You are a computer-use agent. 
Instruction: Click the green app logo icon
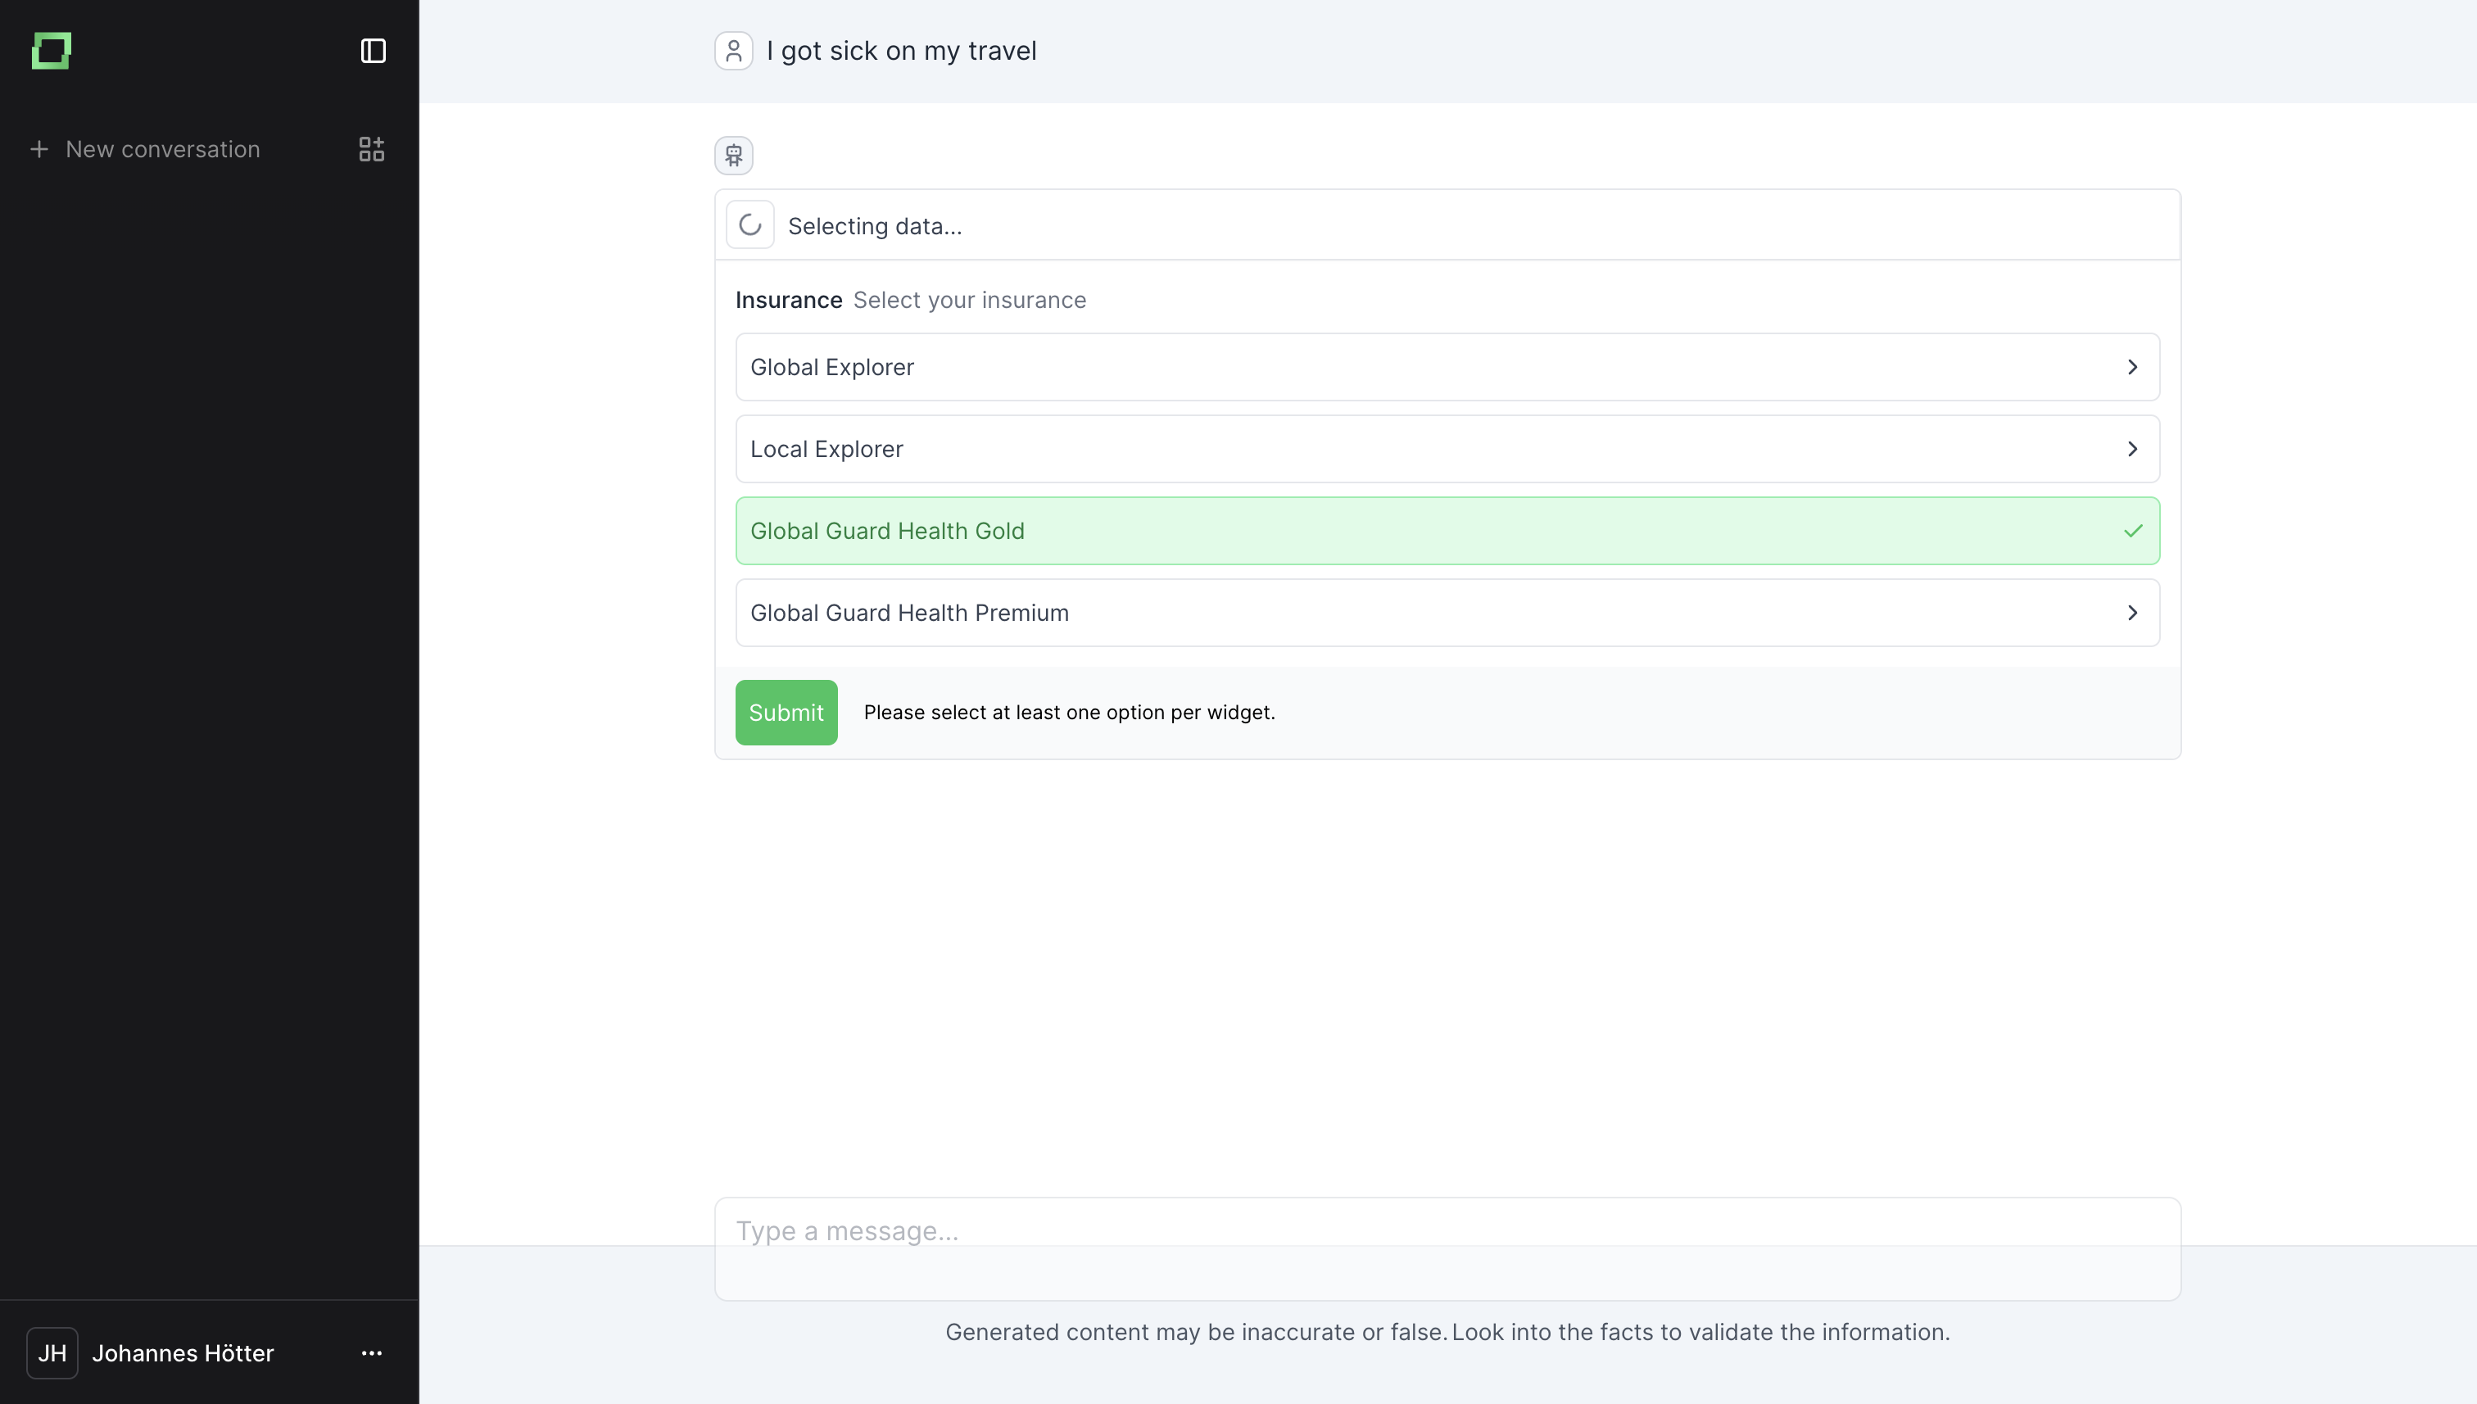pyautogui.click(x=51, y=50)
